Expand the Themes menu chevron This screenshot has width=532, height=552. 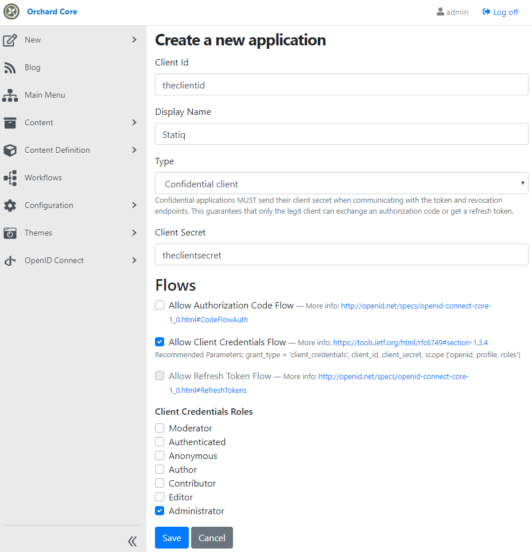(x=134, y=233)
